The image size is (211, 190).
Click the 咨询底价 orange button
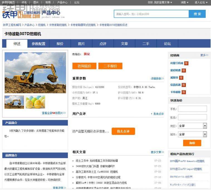pos(84,66)
